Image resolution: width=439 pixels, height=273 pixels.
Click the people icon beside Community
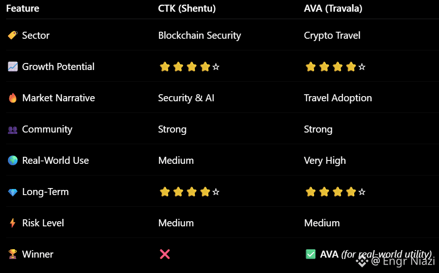[13, 129]
